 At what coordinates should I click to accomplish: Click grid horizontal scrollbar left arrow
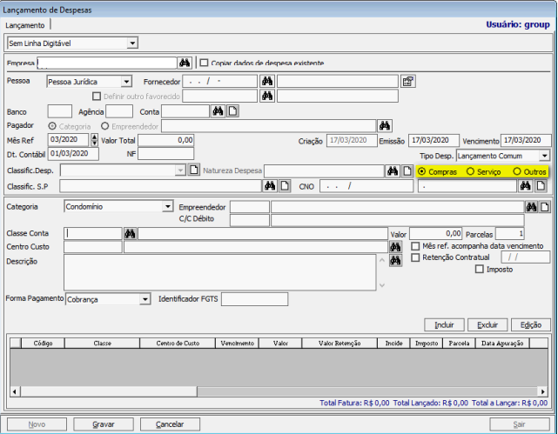[15, 391]
